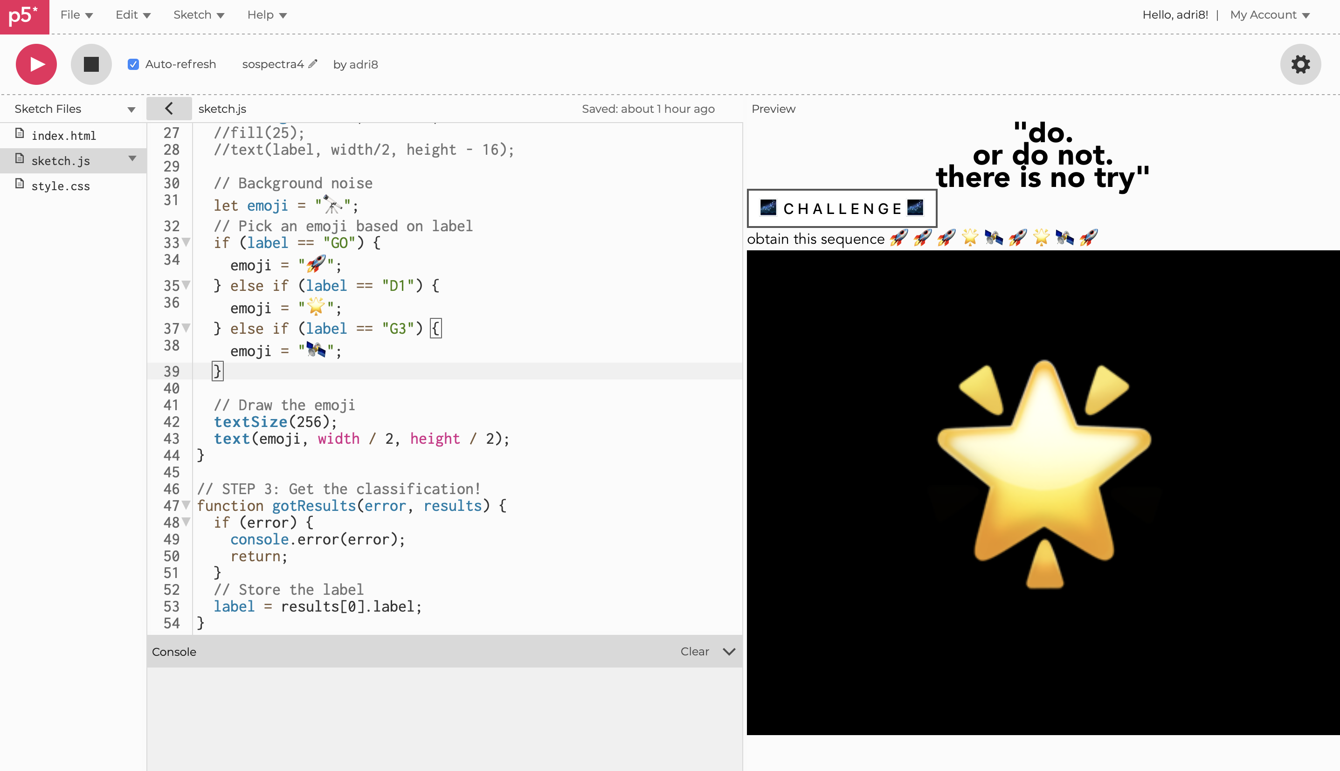Click the Clear console button
This screenshot has height=771, width=1340.
[694, 652]
